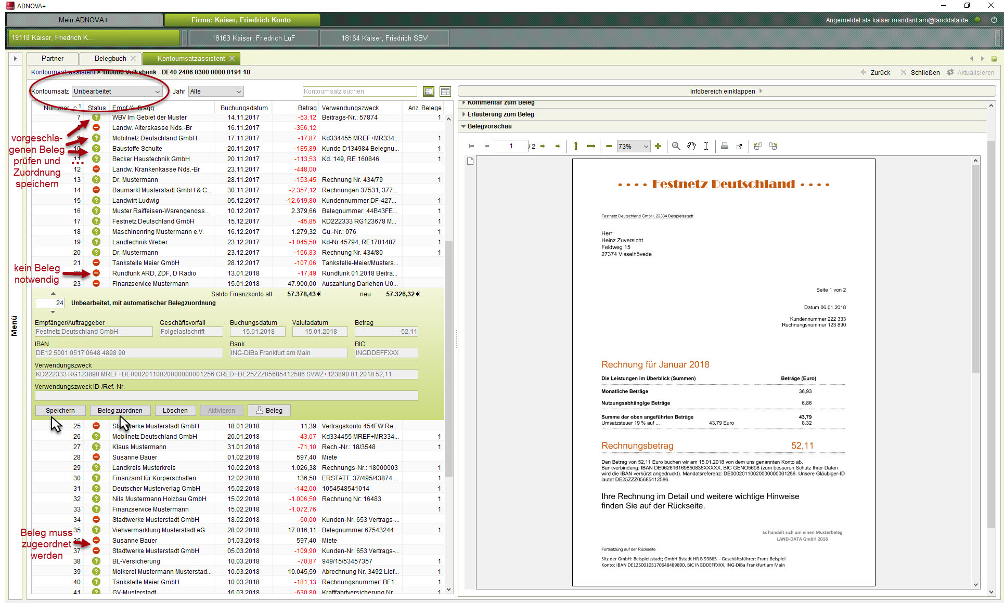Click green connection status indicator

977,20
